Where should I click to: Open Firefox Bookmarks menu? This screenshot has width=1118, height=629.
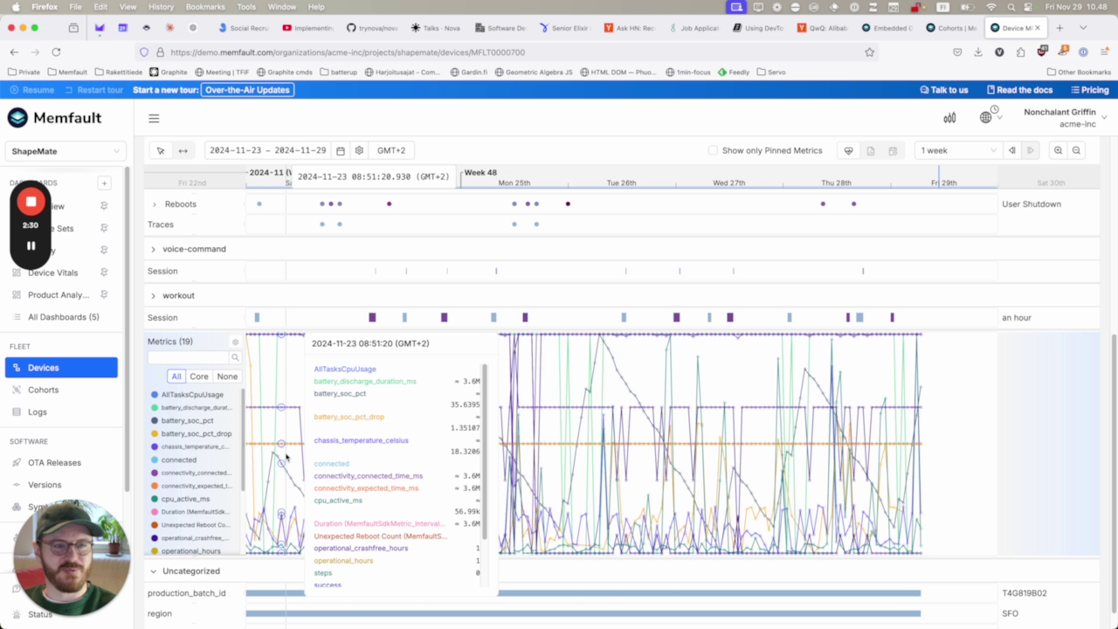(205, 7)
